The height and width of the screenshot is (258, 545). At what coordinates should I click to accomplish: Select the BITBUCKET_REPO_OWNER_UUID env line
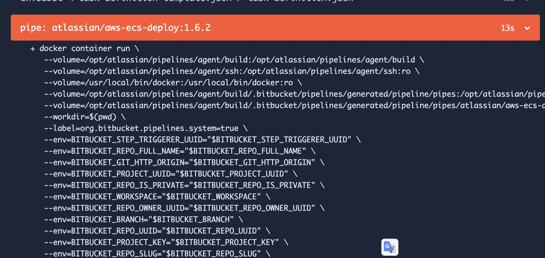tap(185, 208)
